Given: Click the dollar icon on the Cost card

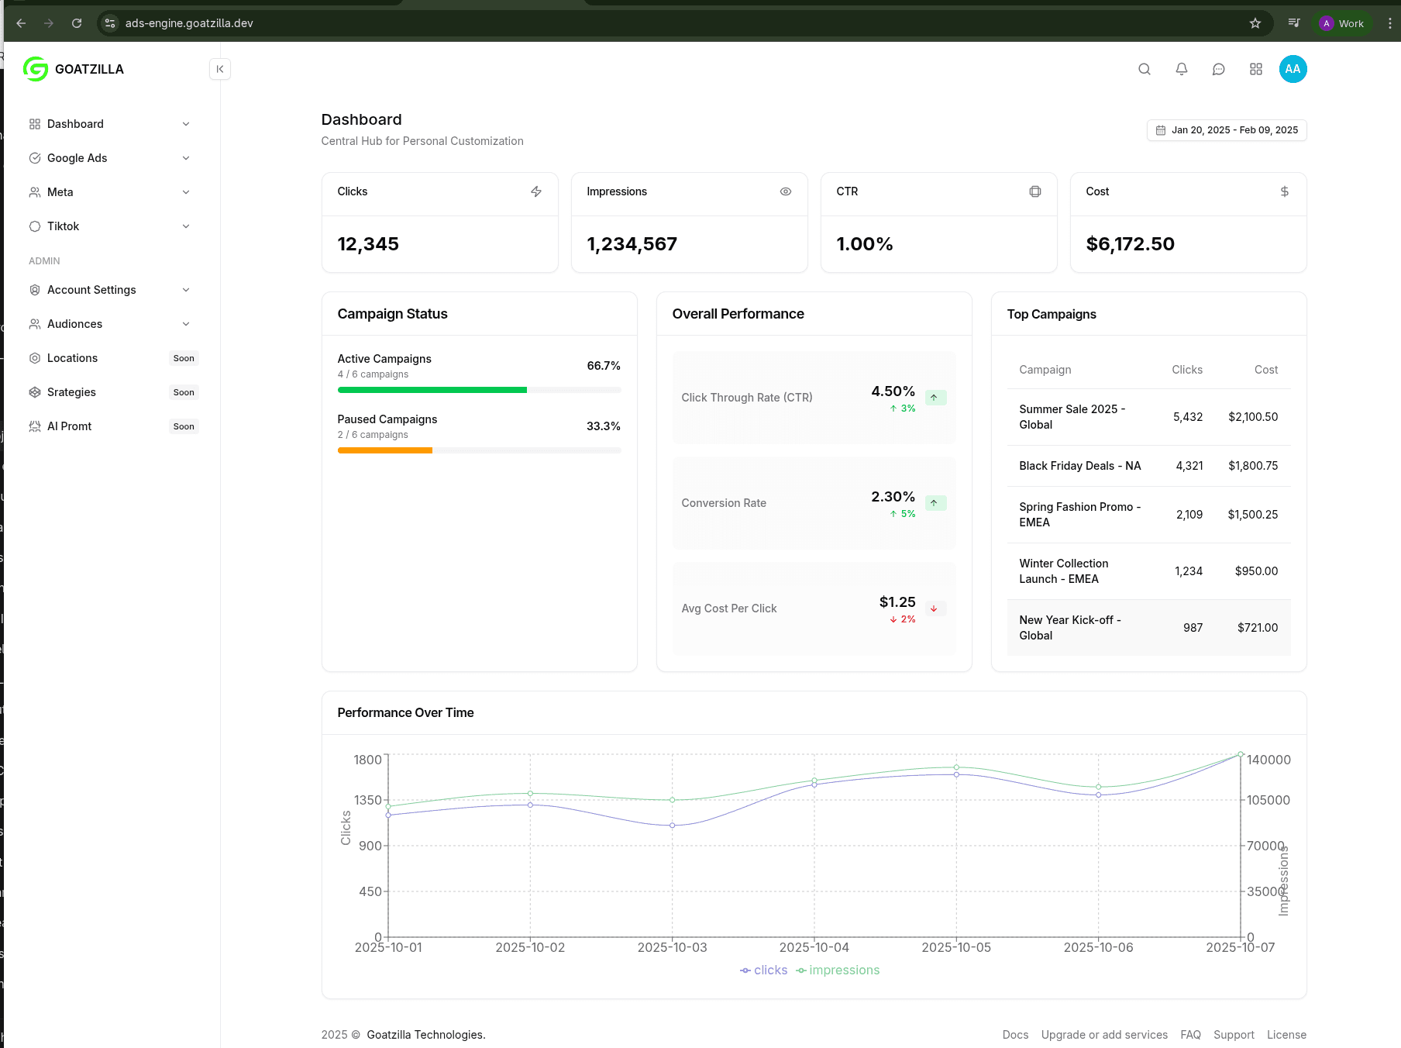Looking at the screenshot, I should pyautogui.click(x=1284, y=191).
